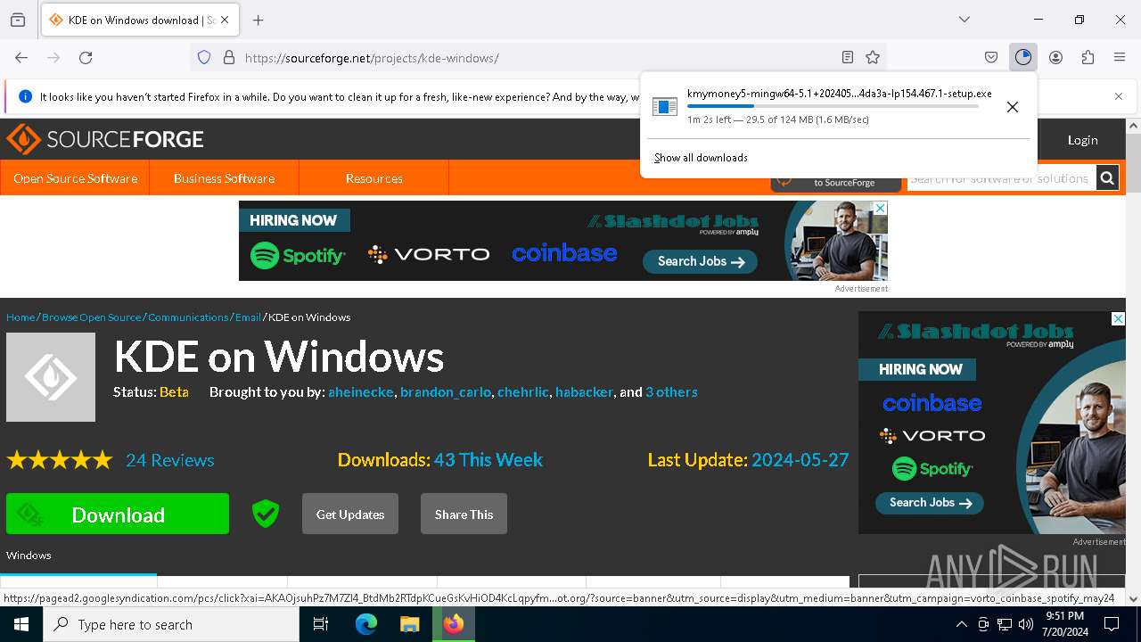Screen dimensions: 1141x642
Task: Open the 24 Reviews link
Action: click(x=170, y=460)
